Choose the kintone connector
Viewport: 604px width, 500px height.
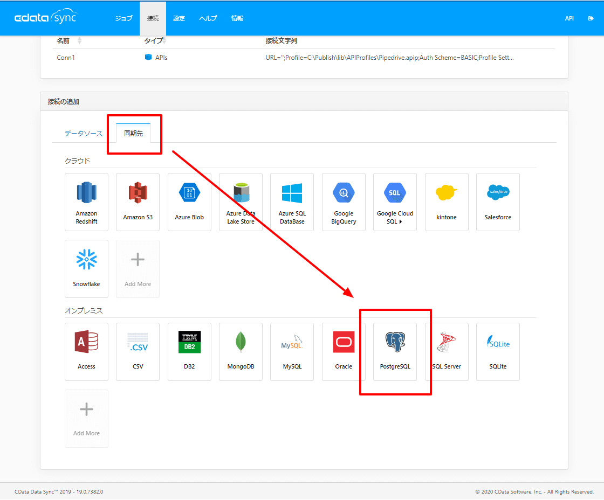point(447,202)
